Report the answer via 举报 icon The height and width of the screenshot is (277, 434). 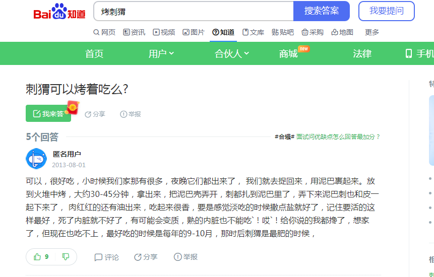tap(185, 257)
